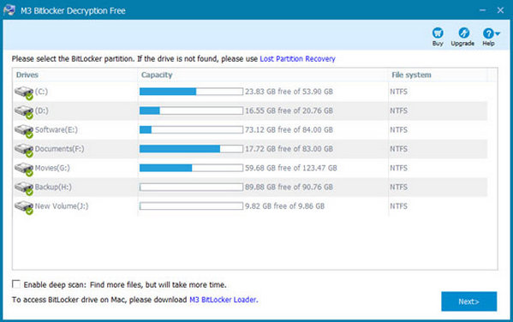
Task: Click the Upgrade icon in toolbar
Action: click(x=463, y=33)
